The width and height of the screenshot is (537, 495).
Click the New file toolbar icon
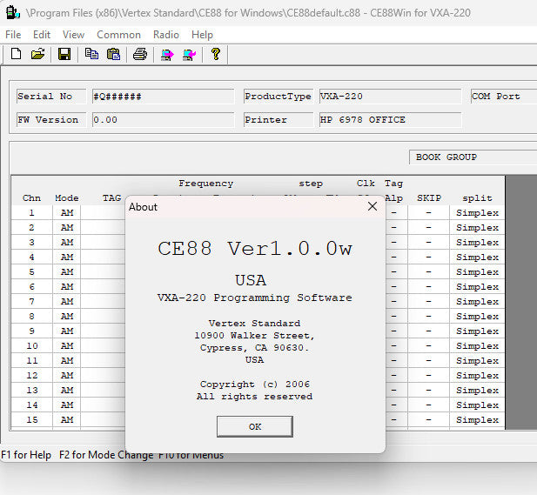[16, 54]
